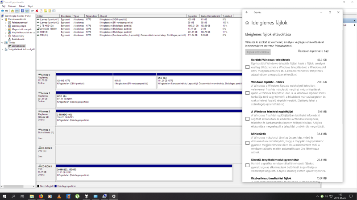This screenshot has width=357, height=200.
Task: Open uTorrent green icon on taskbar
Action: tap(77, 196)
